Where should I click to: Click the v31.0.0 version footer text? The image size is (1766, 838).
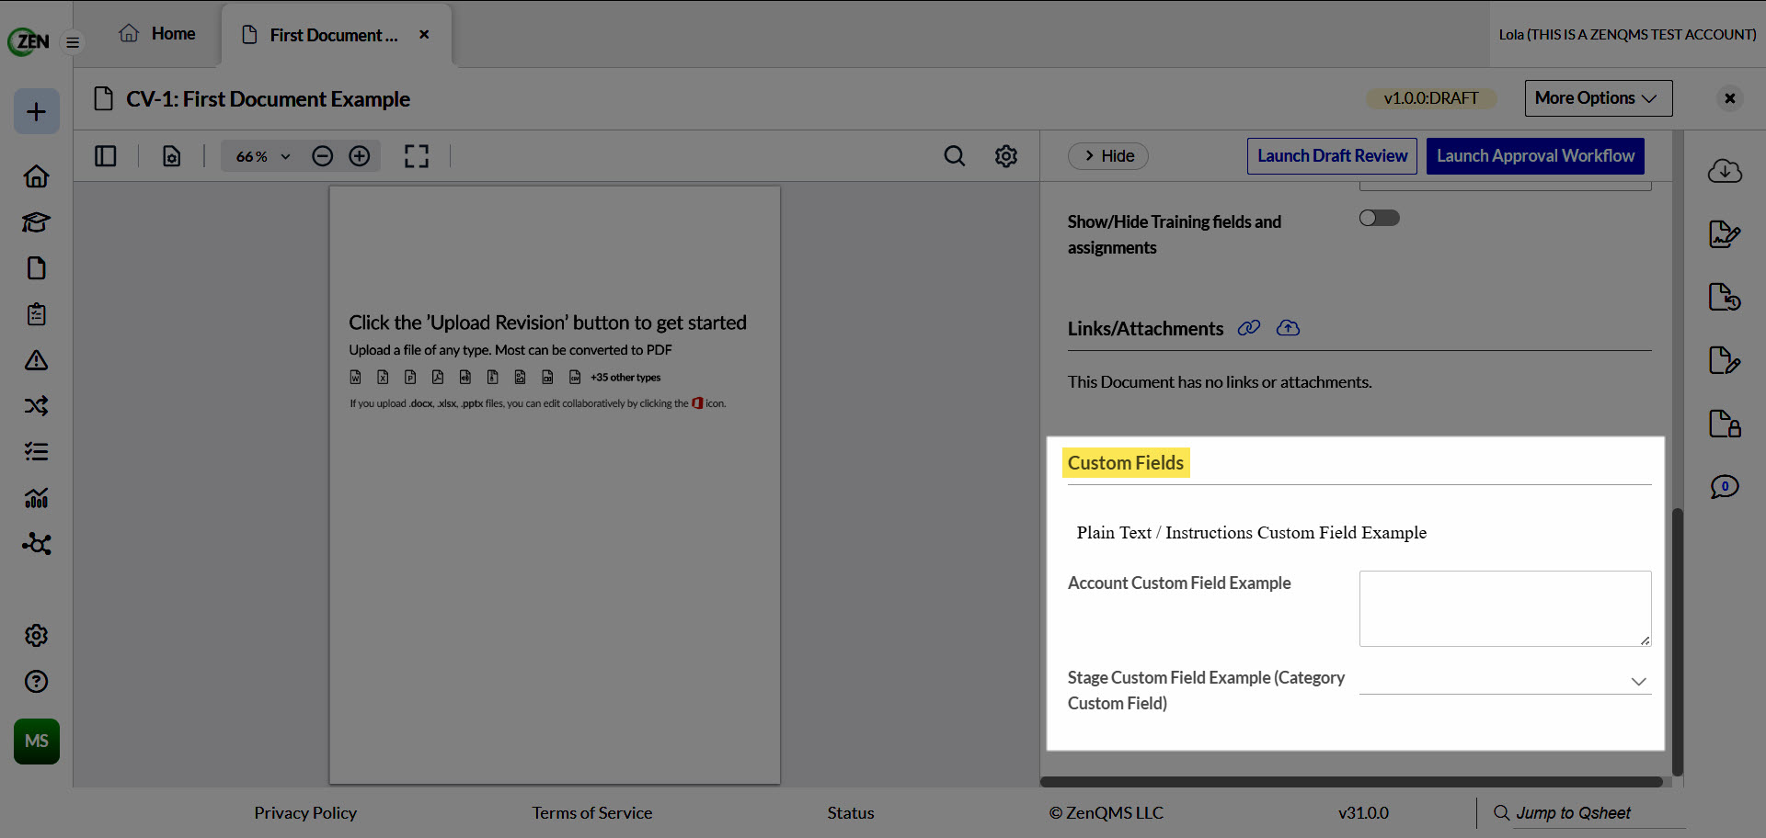1363,813
